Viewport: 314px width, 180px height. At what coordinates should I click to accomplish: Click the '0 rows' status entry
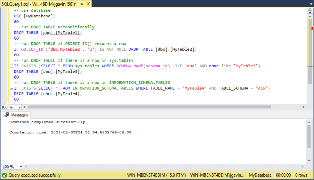point(301,175)
